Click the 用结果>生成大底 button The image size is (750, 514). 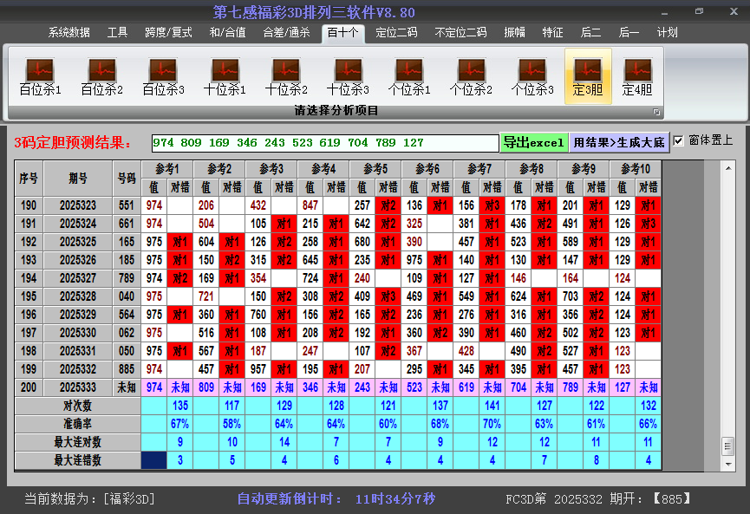pos(619,140)
